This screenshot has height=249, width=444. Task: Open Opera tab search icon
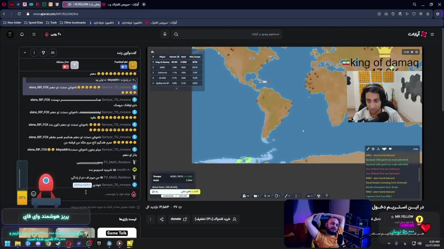coord(415,4)
